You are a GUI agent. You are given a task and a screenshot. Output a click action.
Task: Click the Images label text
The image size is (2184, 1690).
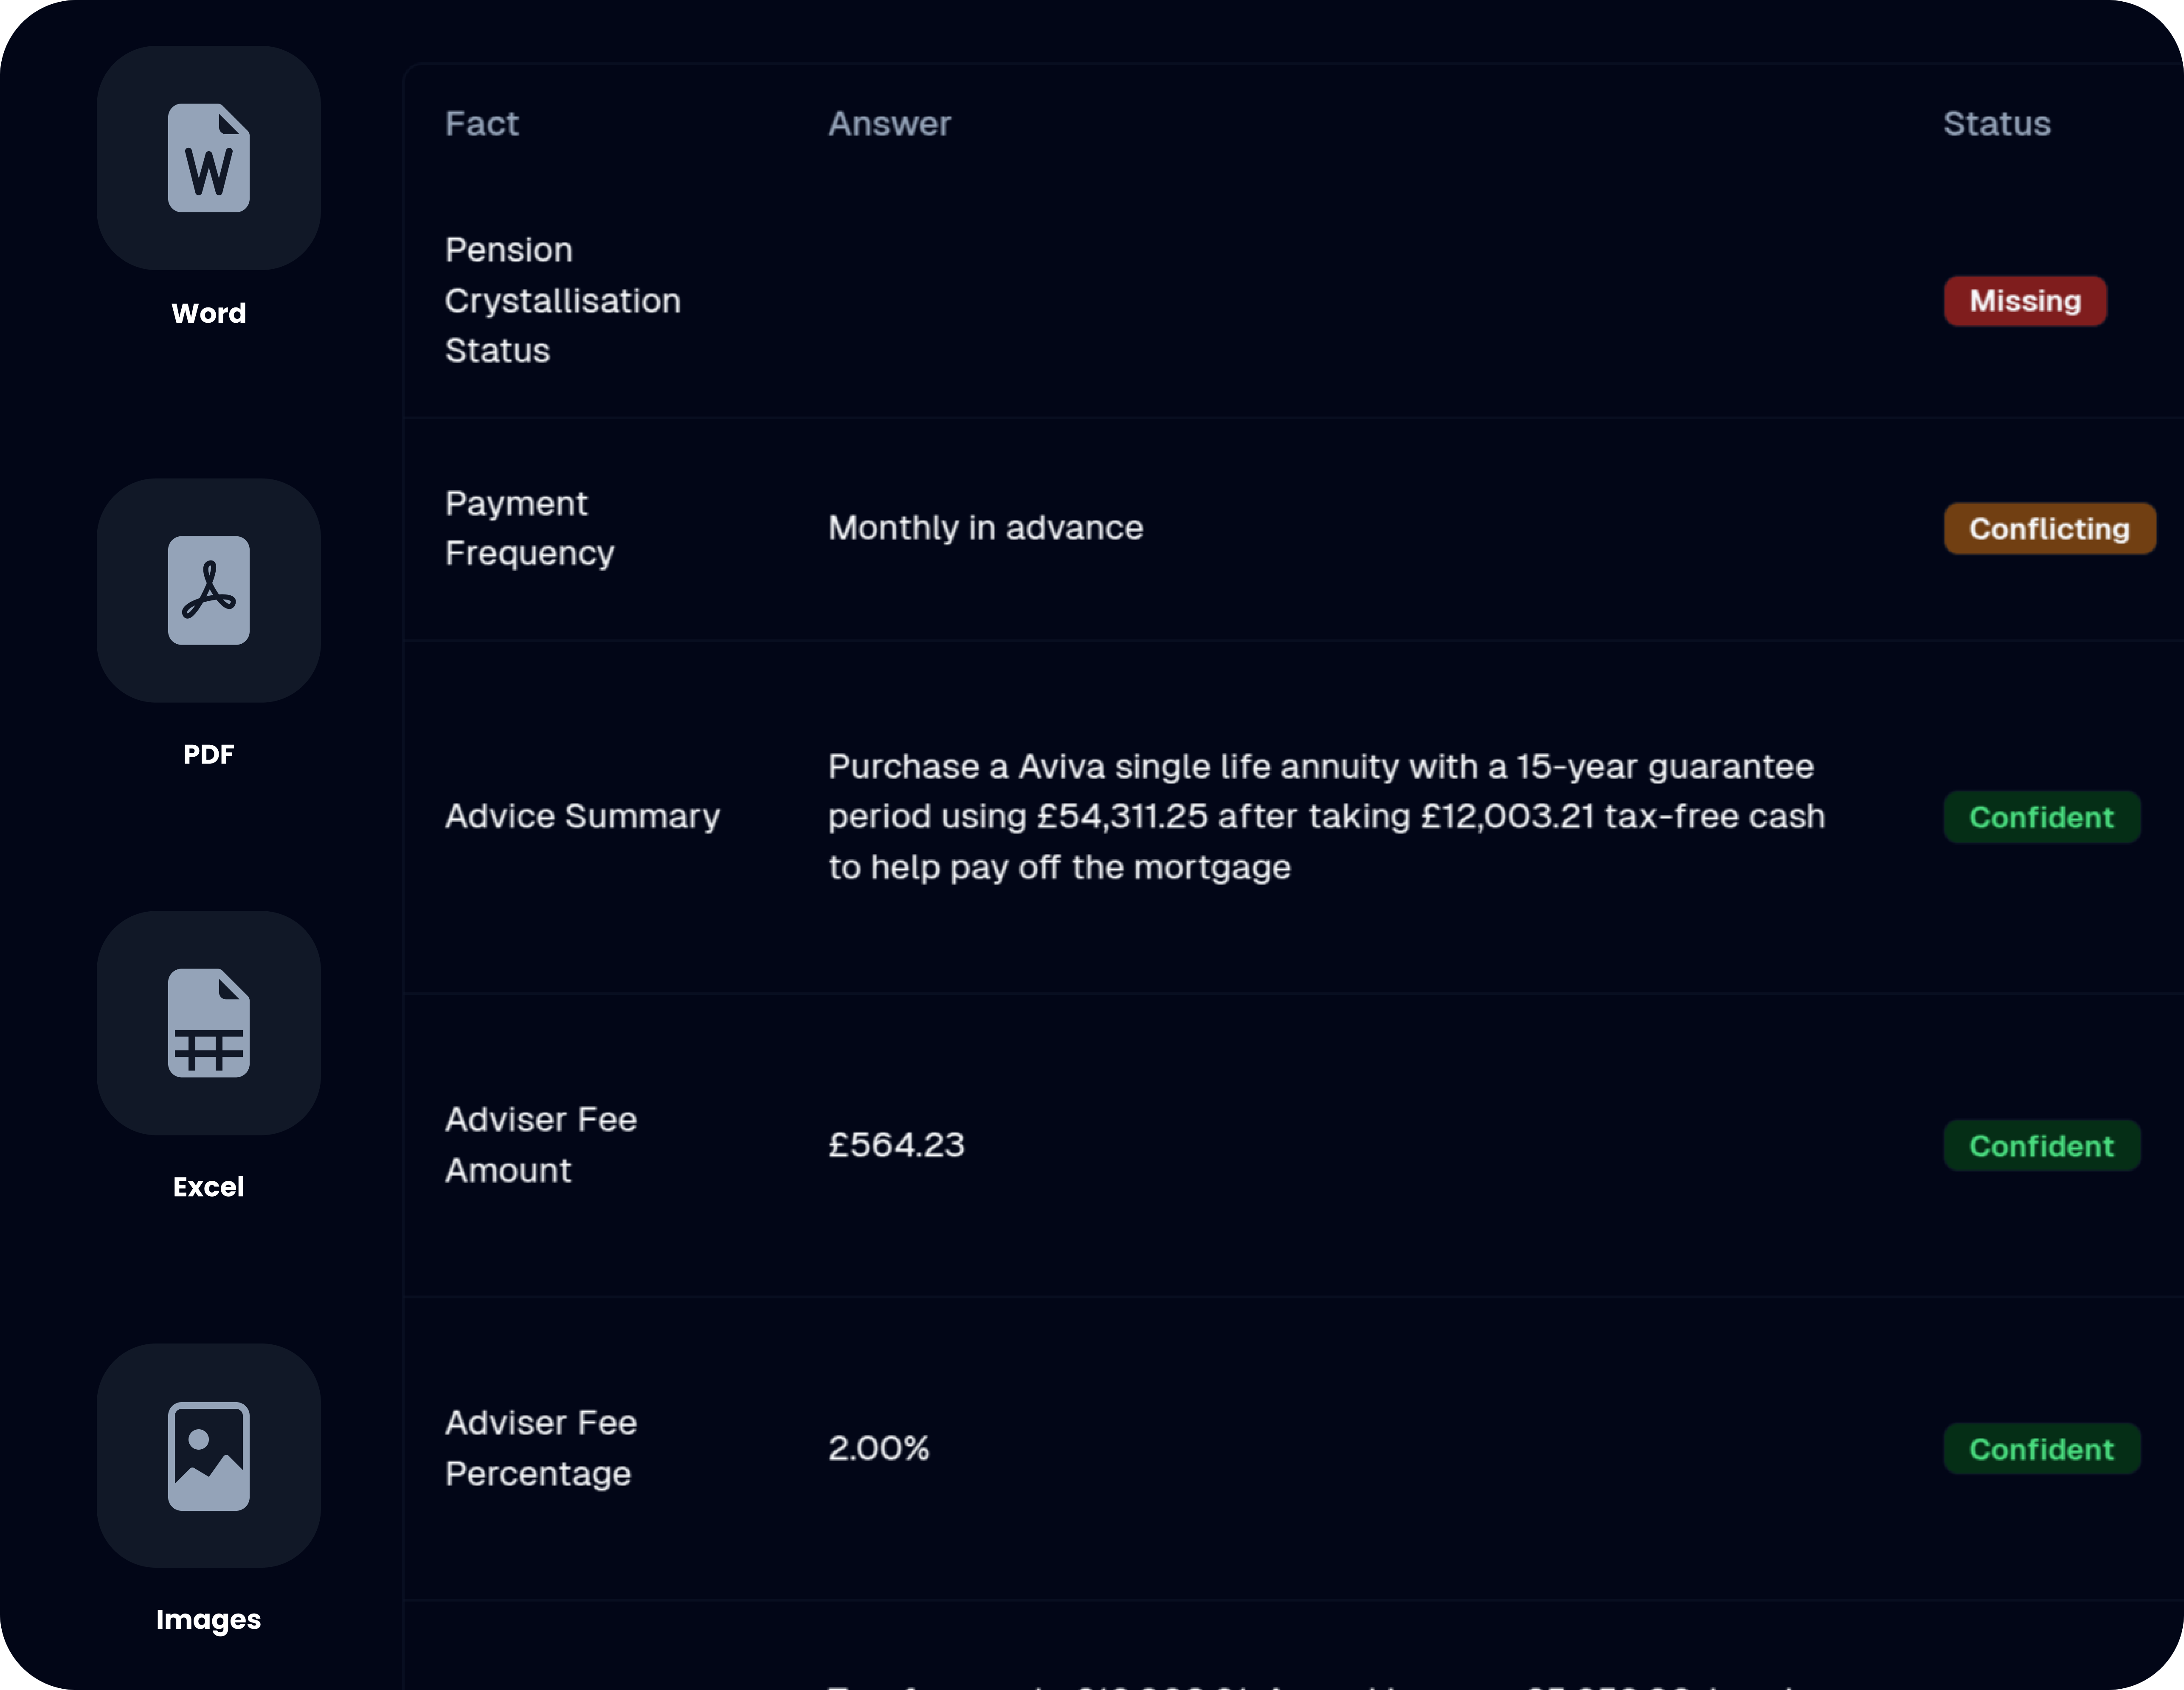(208, 1619)
